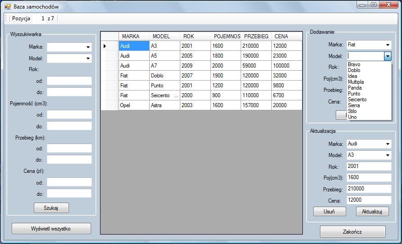Viewport: 402px width, 244px height.
Task: Maximize the Baza samochodów window
Action: pos(374,5)
